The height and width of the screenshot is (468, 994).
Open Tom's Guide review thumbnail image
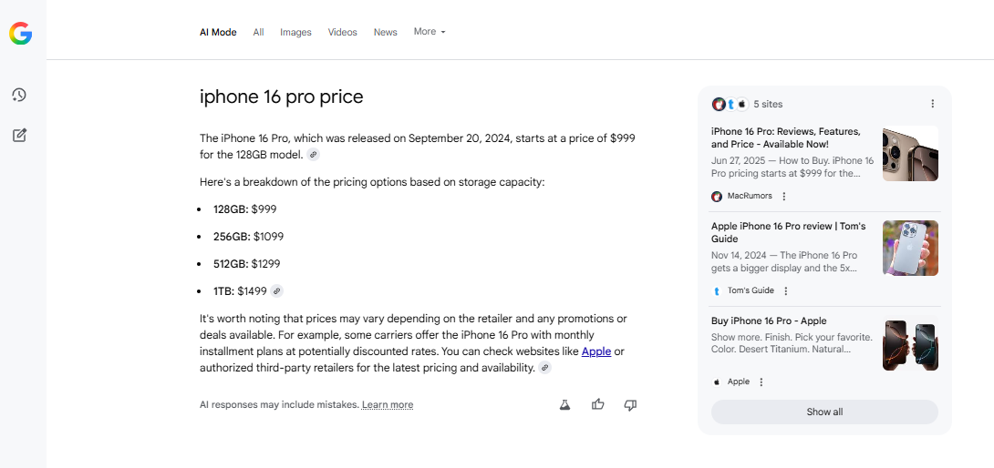[910, 249]
